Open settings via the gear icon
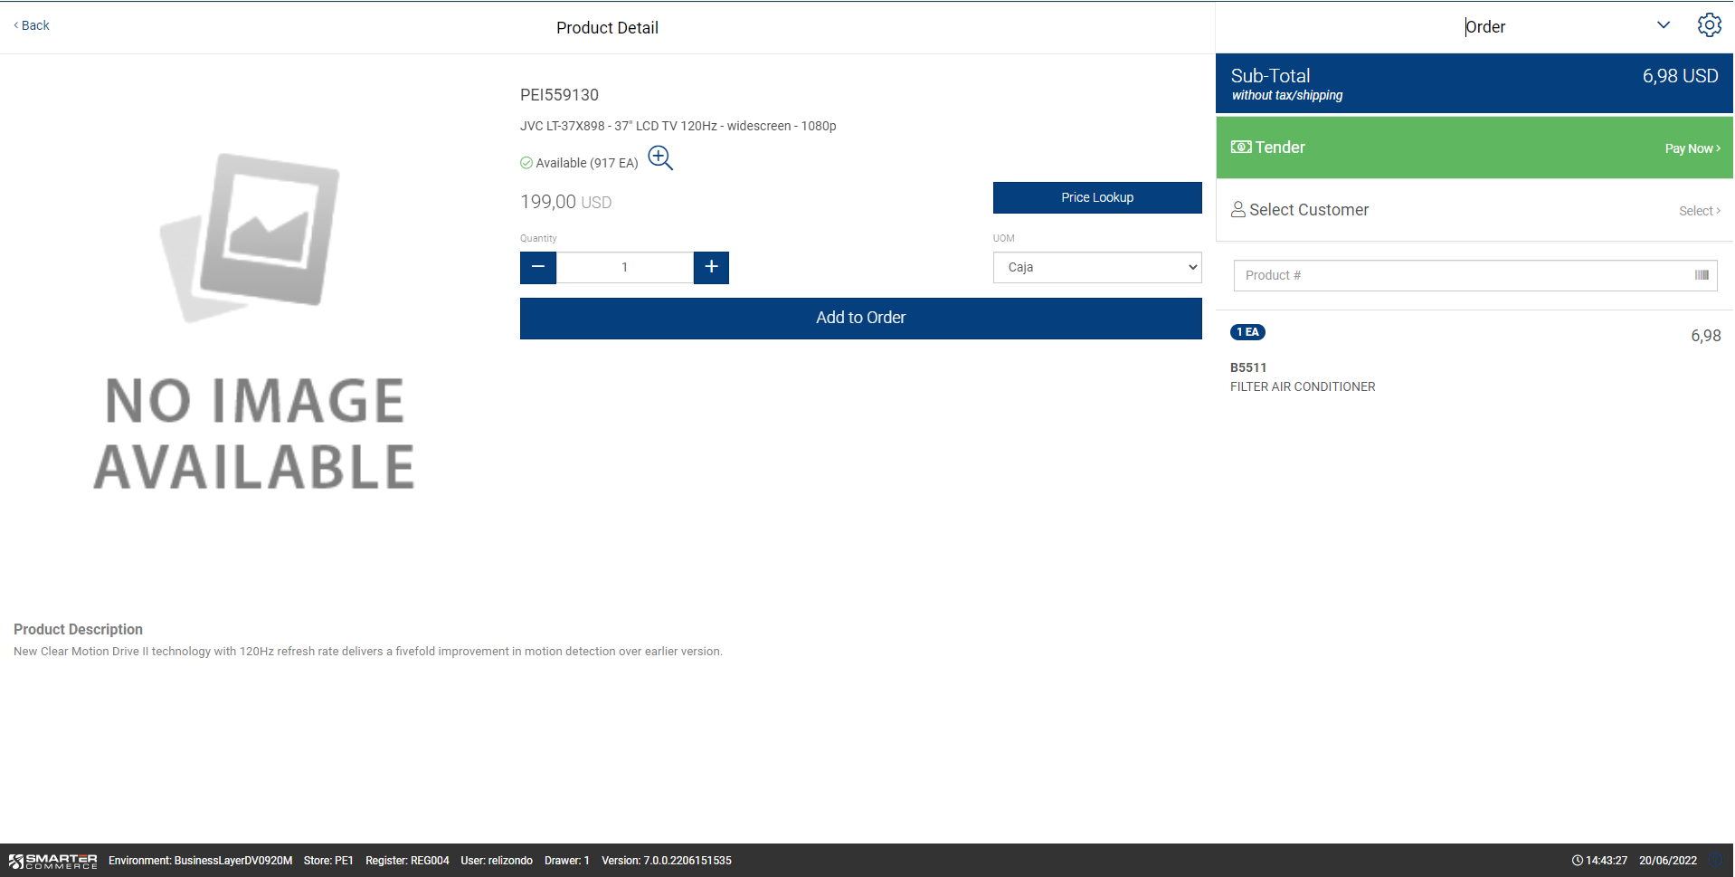Image resolution: width=1735 pixels, height=877 pixels. coord(1709,25)
